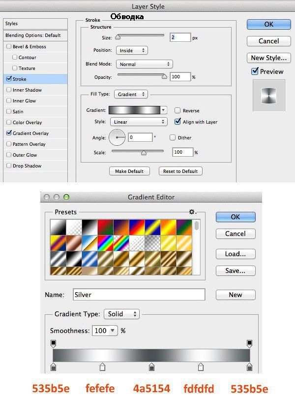Click the gradient Name field containing Silver
Image resolution: width=295 pixels, height=401 pixels.
click(x=139, y=295)
